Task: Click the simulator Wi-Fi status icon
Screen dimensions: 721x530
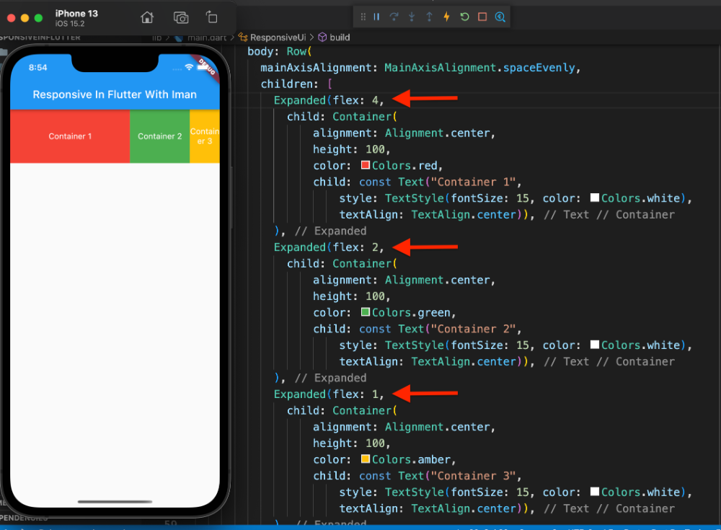Action: coord(189,67)
